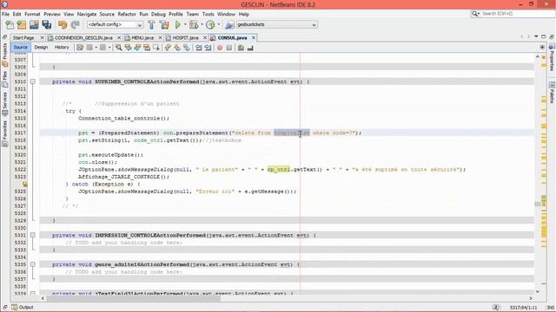Click Find Previous Occurrence icon
Viewport: 556px width, 312px height.
click(128, 48)
